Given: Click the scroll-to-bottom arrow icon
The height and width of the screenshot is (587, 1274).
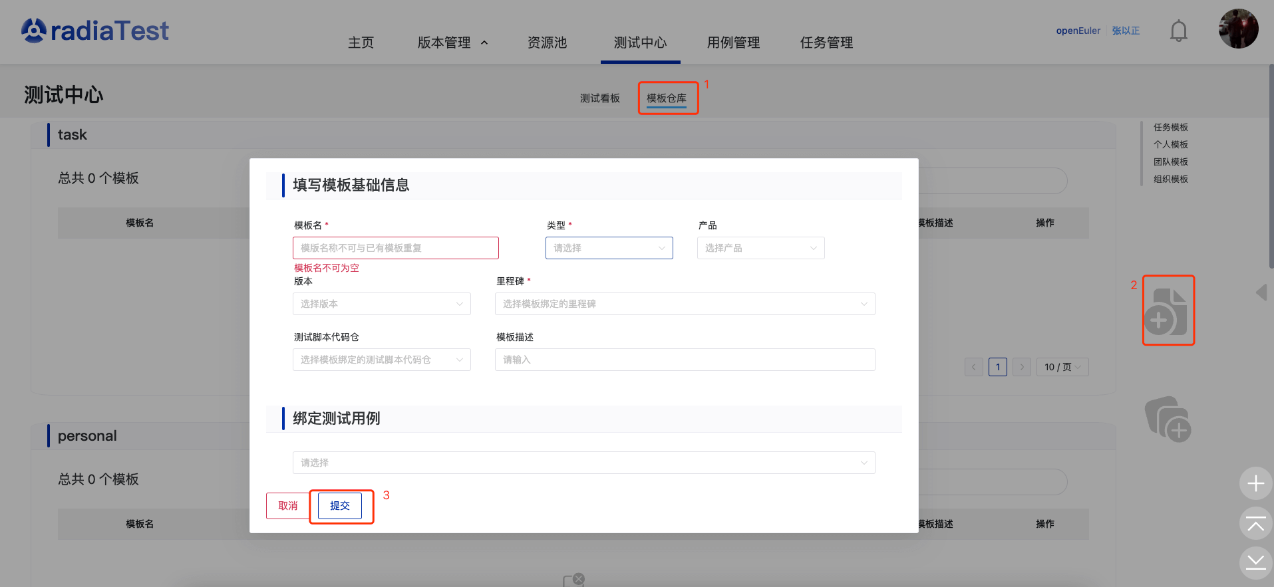Looking at the screenshot, I should (1255, 562).
